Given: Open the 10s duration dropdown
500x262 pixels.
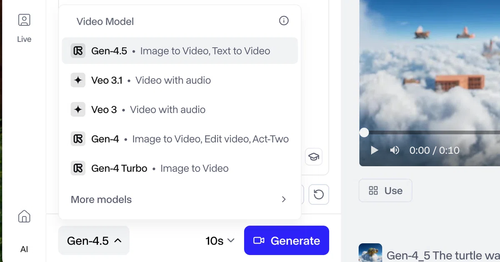Looking at the screenshot, I should coord(220,241).
